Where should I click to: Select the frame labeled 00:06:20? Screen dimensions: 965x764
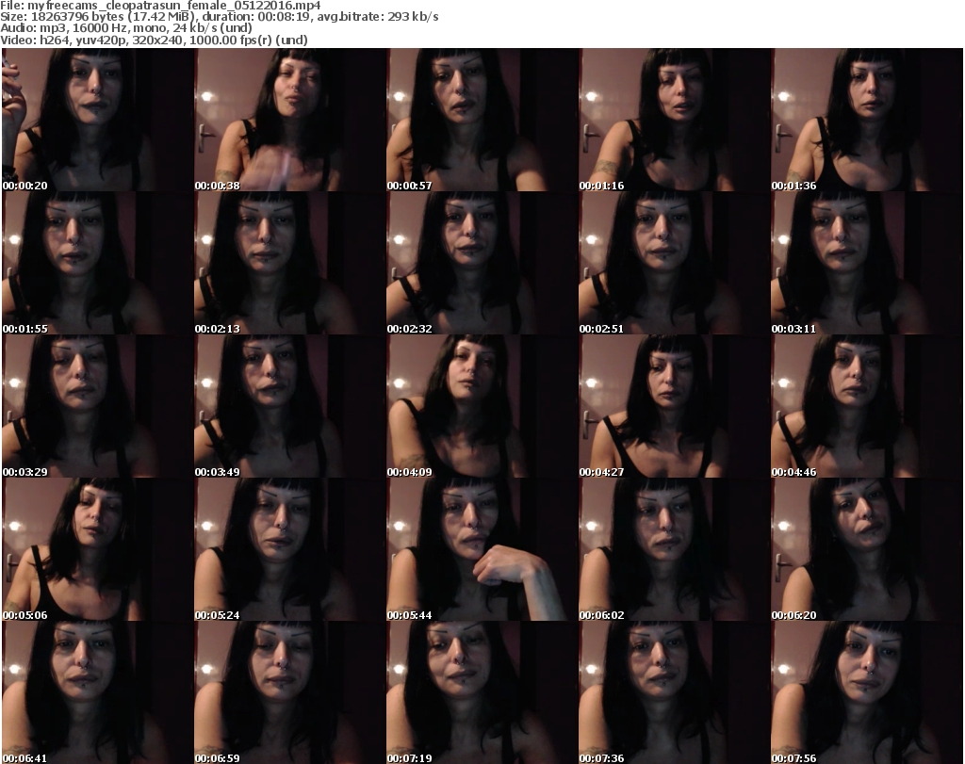coord(864,549)
